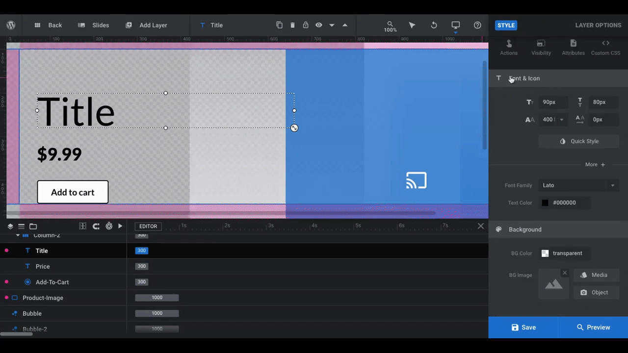Click the Add to cart canvas button
Screen dimensions: 628x353
click(73, 192)
